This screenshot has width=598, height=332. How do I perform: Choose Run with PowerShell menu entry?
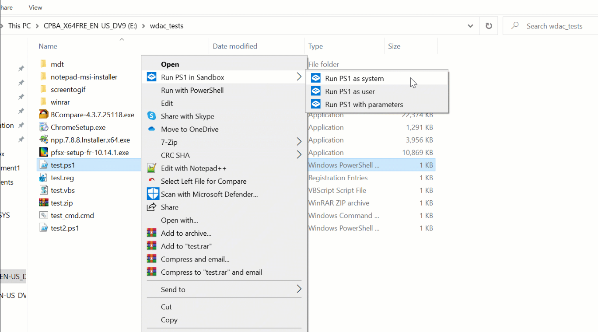tap(192, 90)
